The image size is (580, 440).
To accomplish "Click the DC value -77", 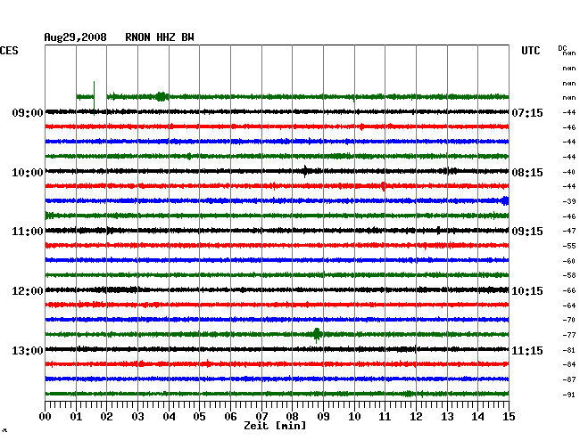I will pyautogui.click(x=569, y=335).
